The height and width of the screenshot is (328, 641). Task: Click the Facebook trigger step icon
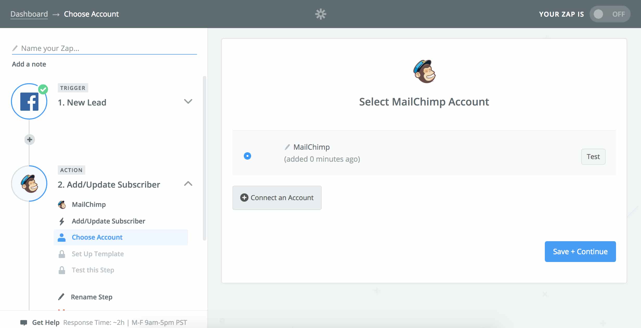(x=29, y=101)
